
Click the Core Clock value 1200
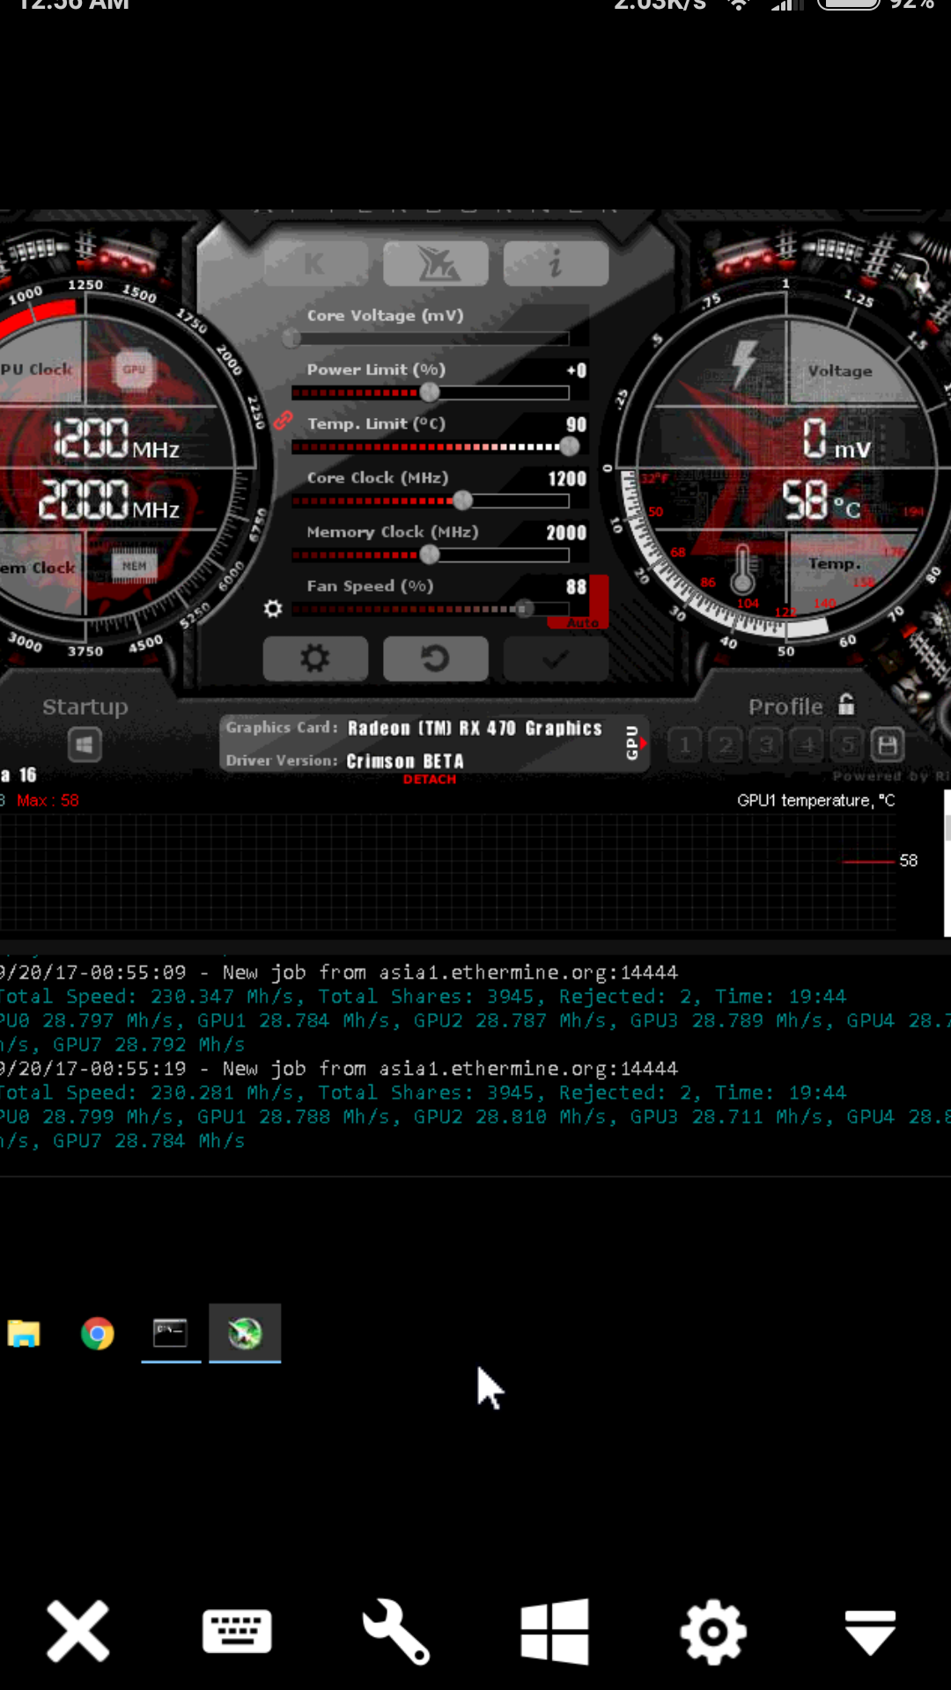pyautogui.click(x=567, y=478)
